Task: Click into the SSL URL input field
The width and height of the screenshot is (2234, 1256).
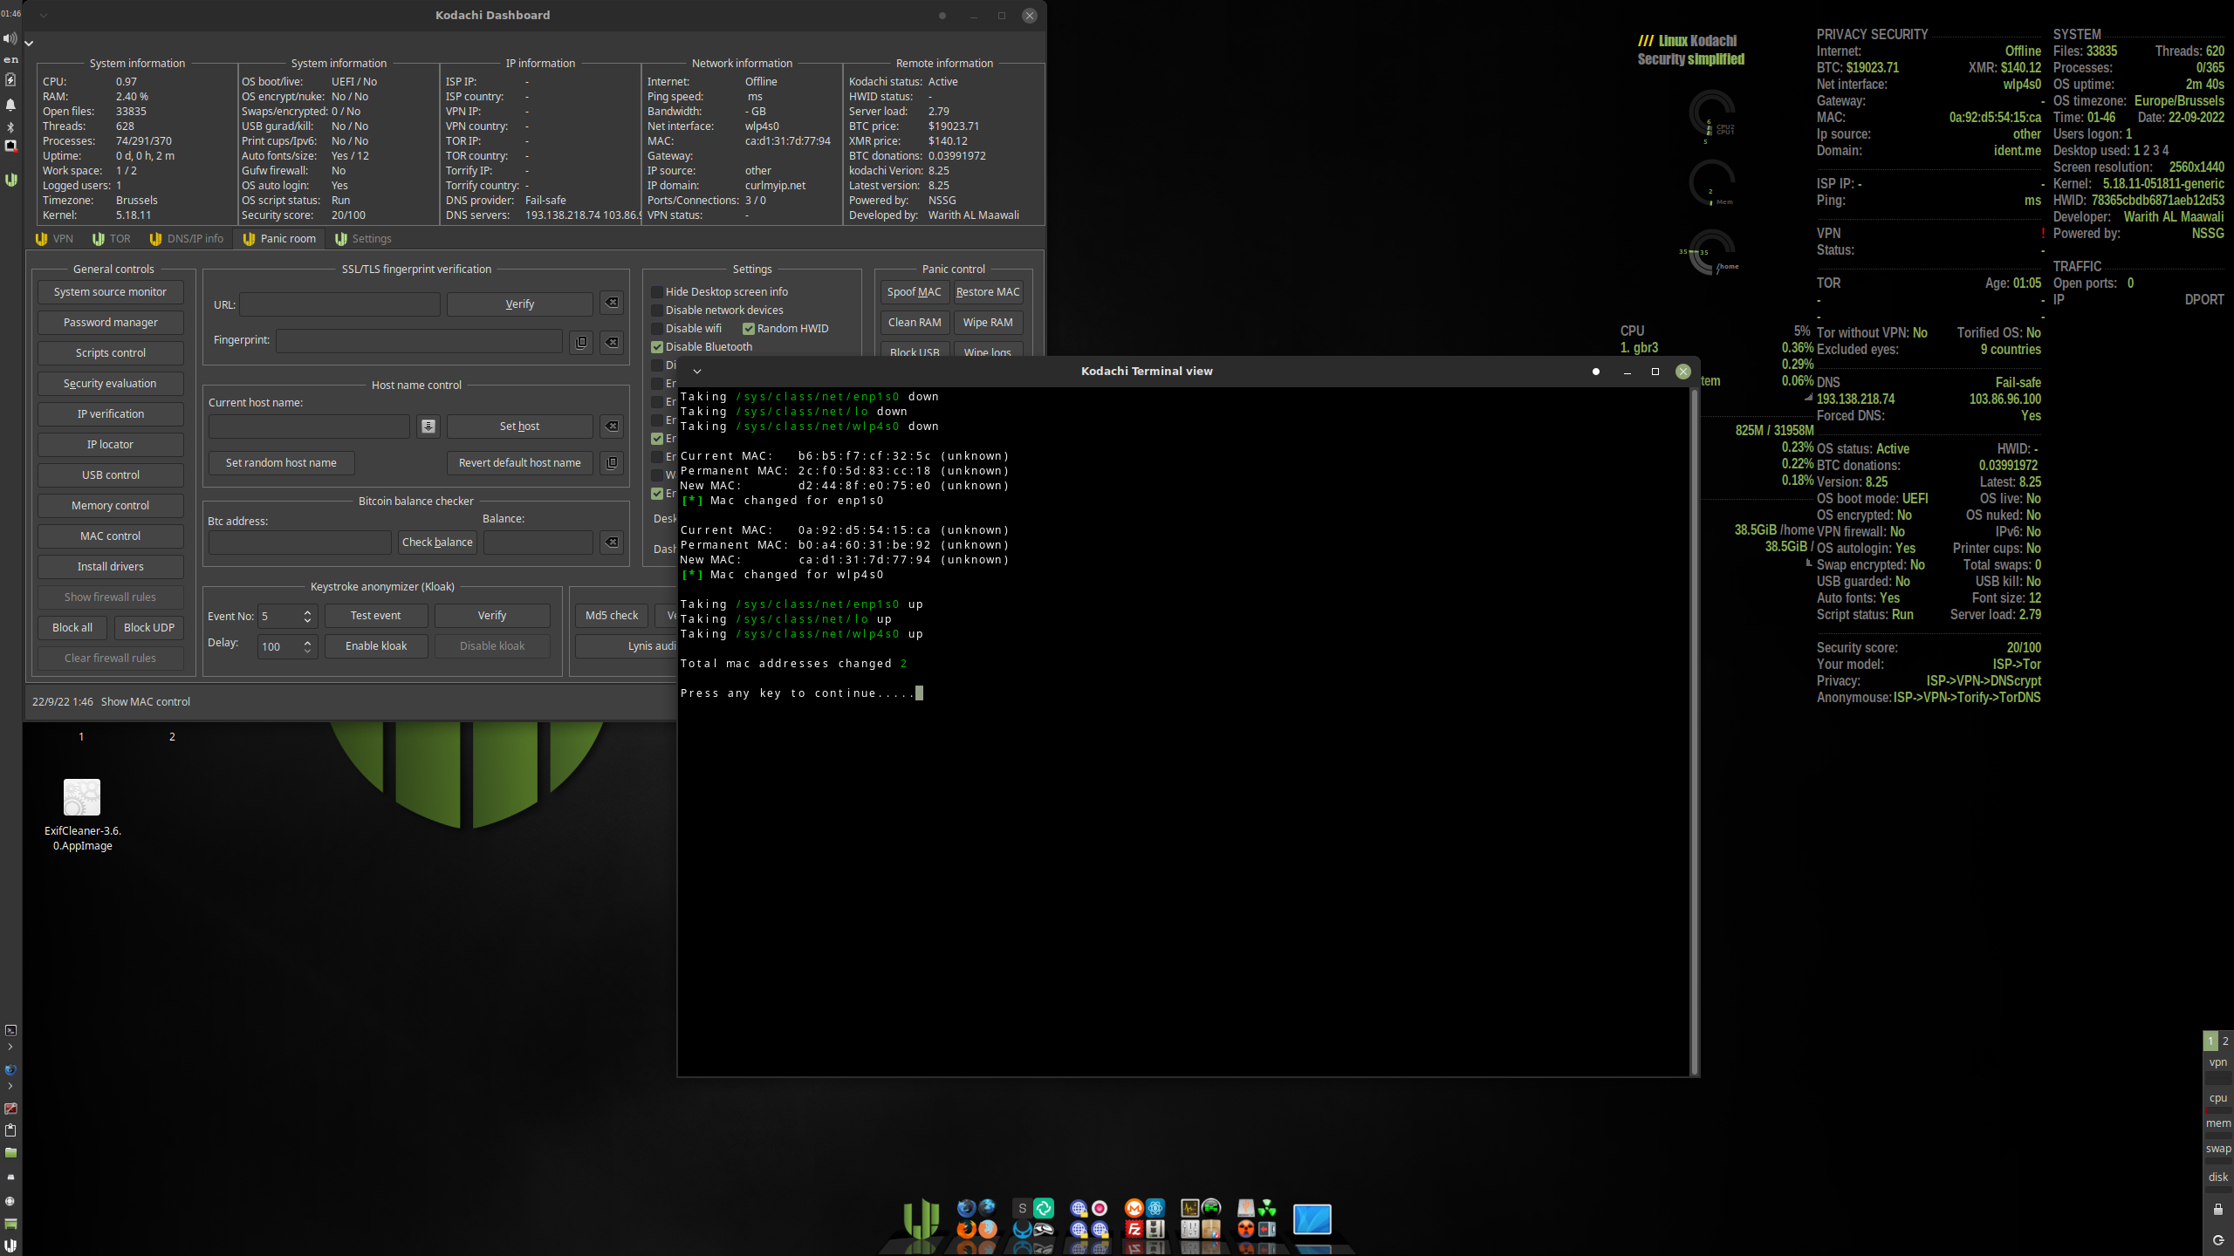Action: coord(340,304)
